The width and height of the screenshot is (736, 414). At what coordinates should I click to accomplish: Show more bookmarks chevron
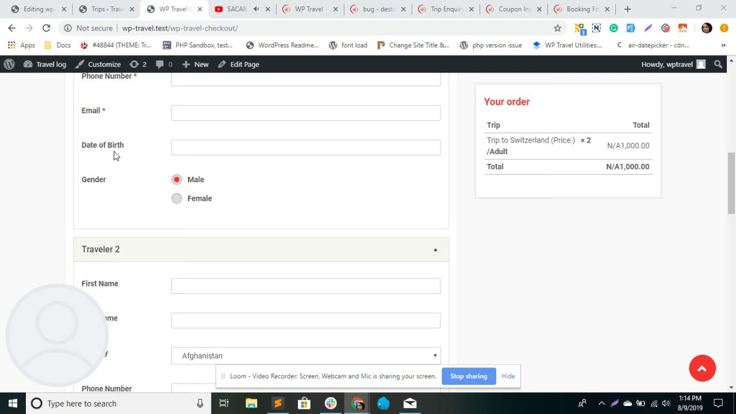[723, 45]
